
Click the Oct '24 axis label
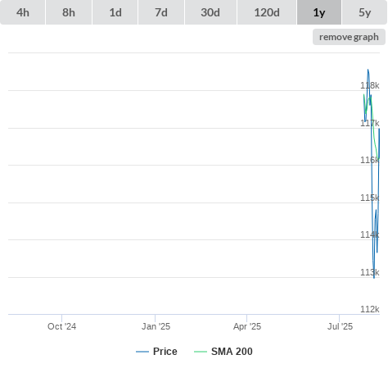(62, 326)
